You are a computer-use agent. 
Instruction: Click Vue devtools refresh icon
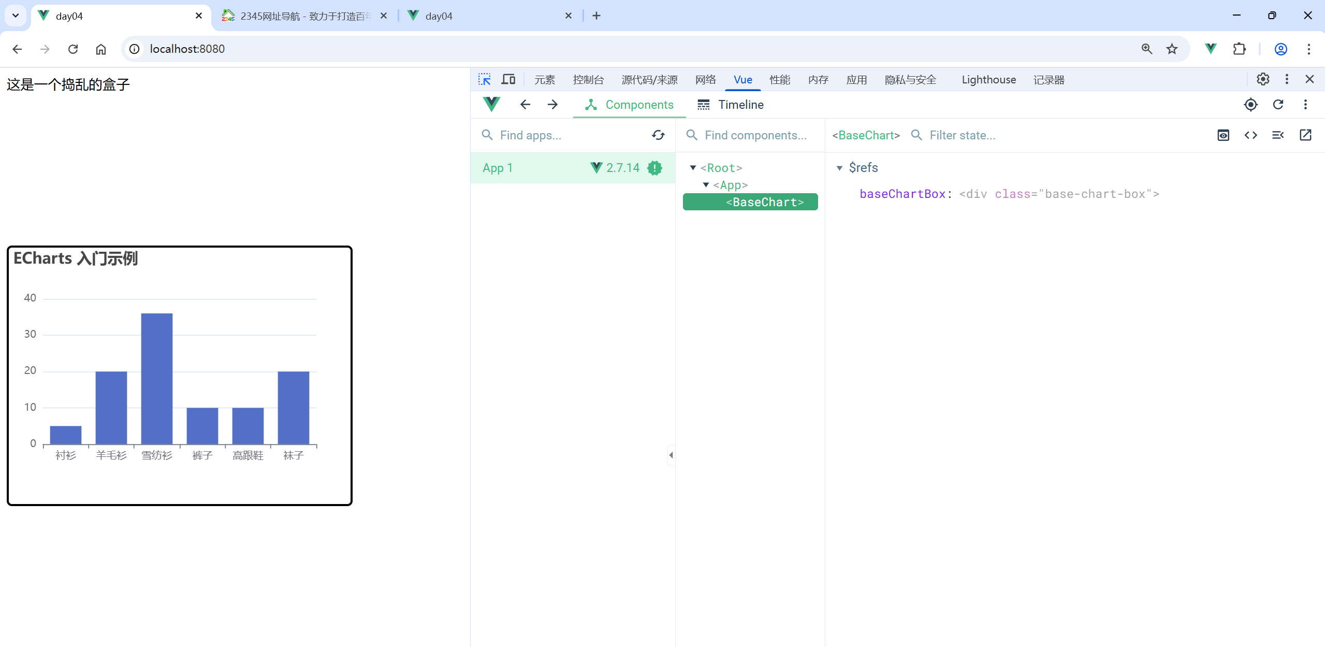[1278, 105]
